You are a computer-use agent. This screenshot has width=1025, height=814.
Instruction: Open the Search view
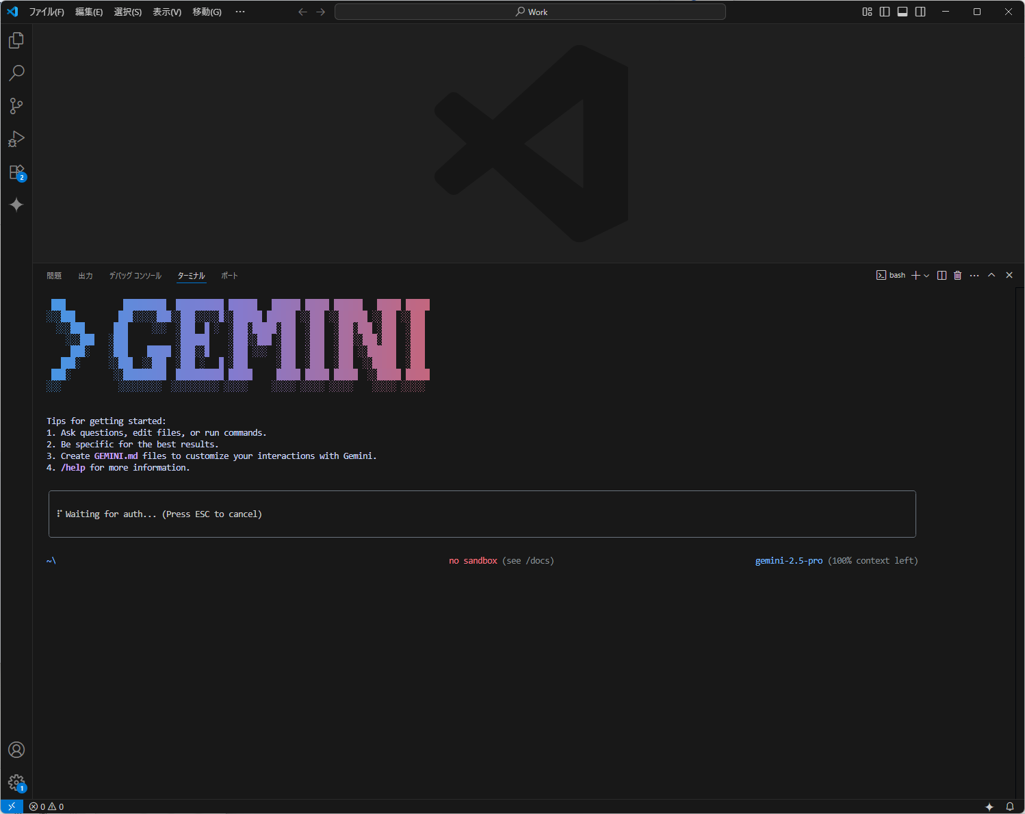16,73
